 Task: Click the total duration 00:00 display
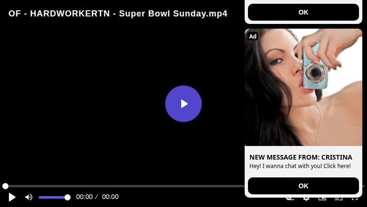point(110,197)
